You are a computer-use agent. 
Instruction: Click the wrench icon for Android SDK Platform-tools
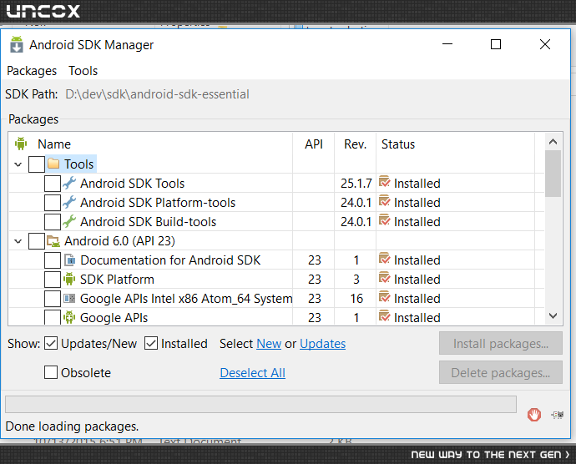[x=69, y=202]
